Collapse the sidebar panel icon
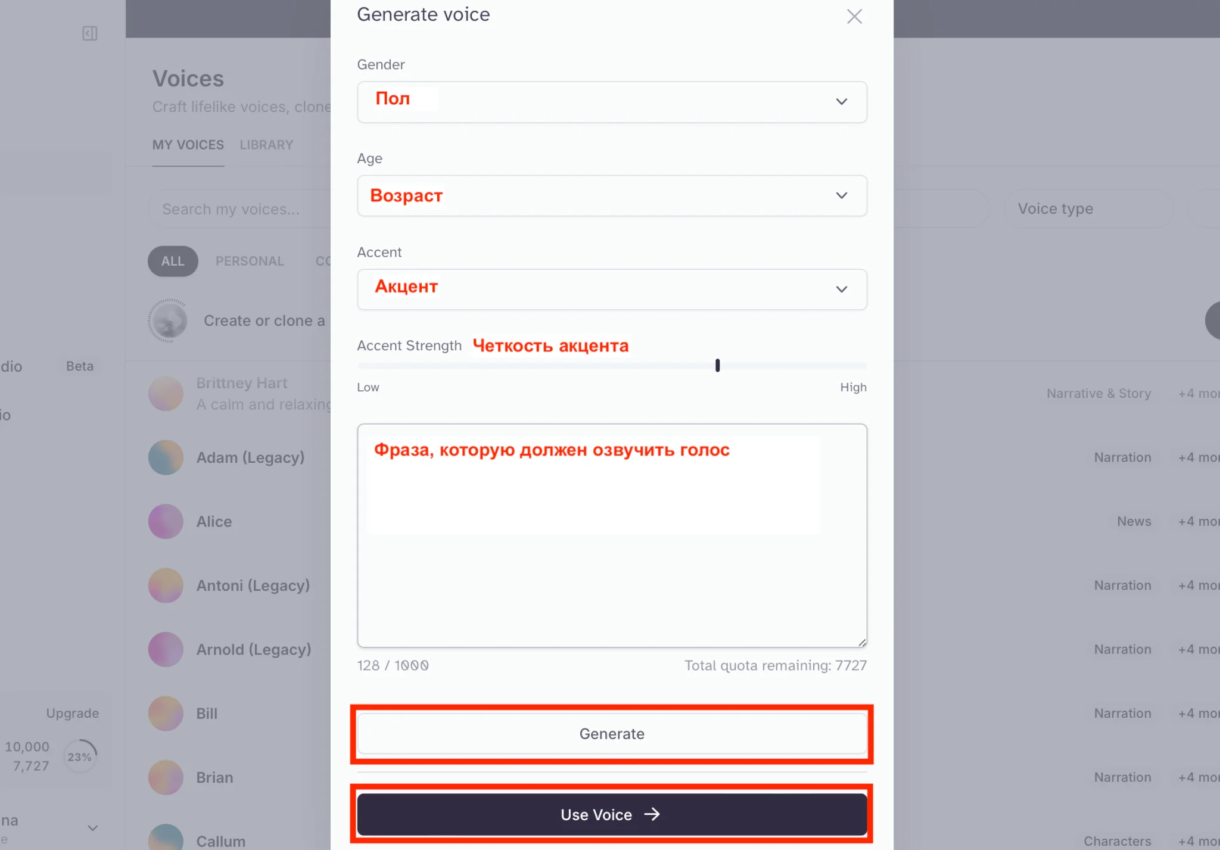The width and height of the screenshot is (1220, 850). coord(90,33)
